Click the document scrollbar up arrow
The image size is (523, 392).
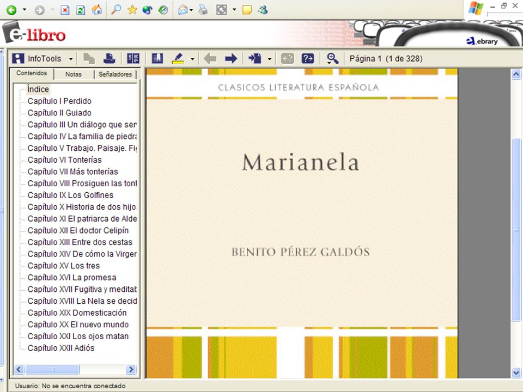[x=516, y=74]
